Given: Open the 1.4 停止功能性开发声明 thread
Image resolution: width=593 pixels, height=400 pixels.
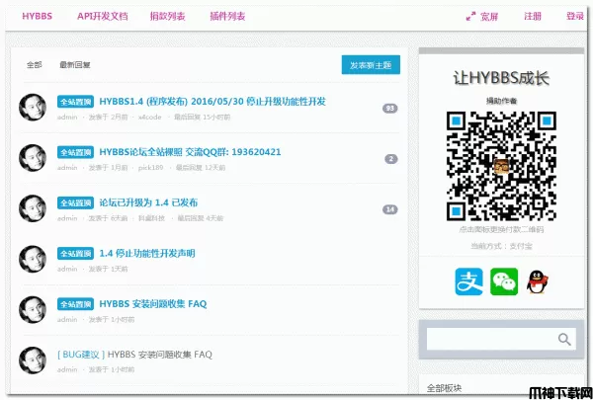Looking at the screenshot, I should (147, 253).
